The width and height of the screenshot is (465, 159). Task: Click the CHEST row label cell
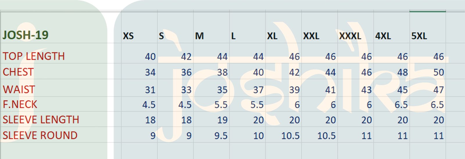[x=18, y=72]
